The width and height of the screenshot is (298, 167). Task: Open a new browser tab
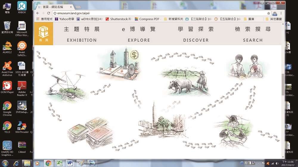click(78, 7)
